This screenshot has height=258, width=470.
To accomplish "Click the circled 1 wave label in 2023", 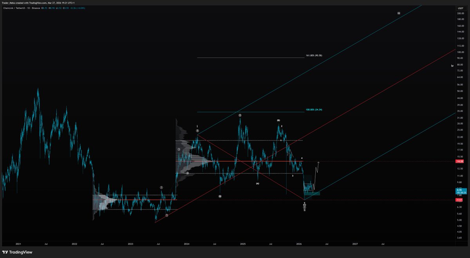I will (x=161, y=187).
